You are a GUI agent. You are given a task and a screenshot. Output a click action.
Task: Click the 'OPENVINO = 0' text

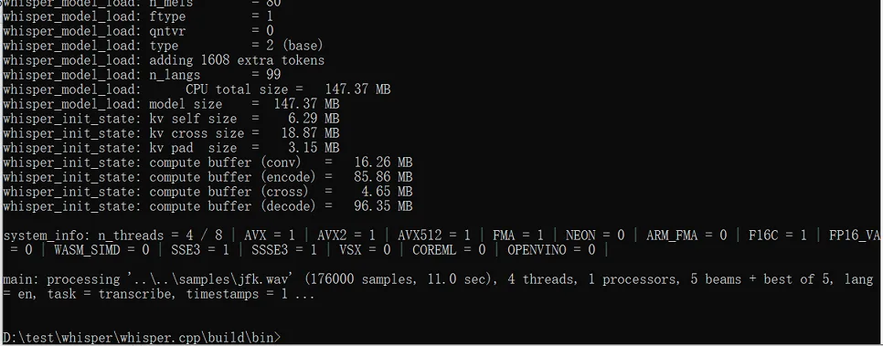(551, 250)
